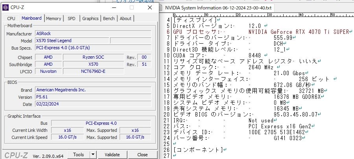Open the Memory tab
This screenshot has width=354, height=159.
pos(53,18)
